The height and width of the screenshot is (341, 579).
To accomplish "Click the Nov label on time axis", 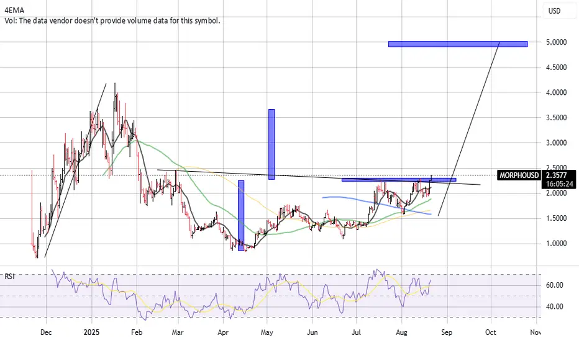I will pos(536,332).
